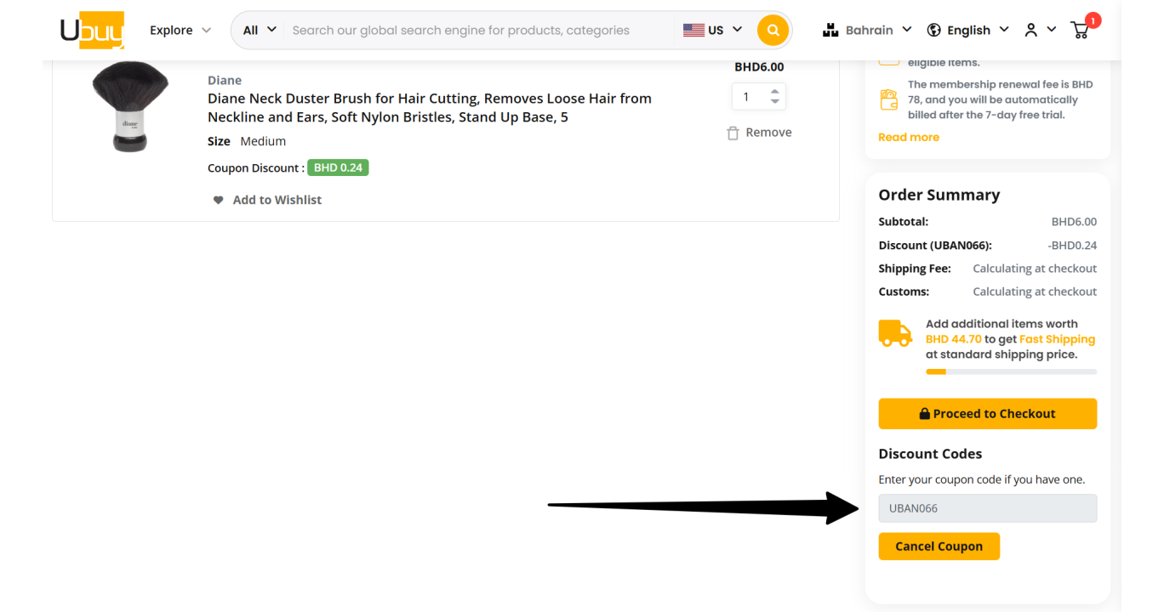
Task: Open the Diane neck duster product image
Action: (x=130, y=109)
